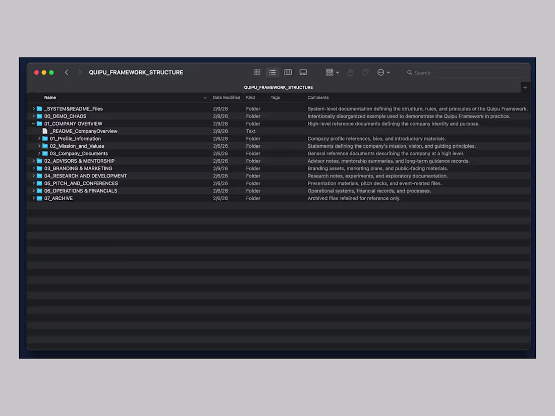Click the 02_ADVISORS & MENTORSHIP folder icon

coord(39,160)
